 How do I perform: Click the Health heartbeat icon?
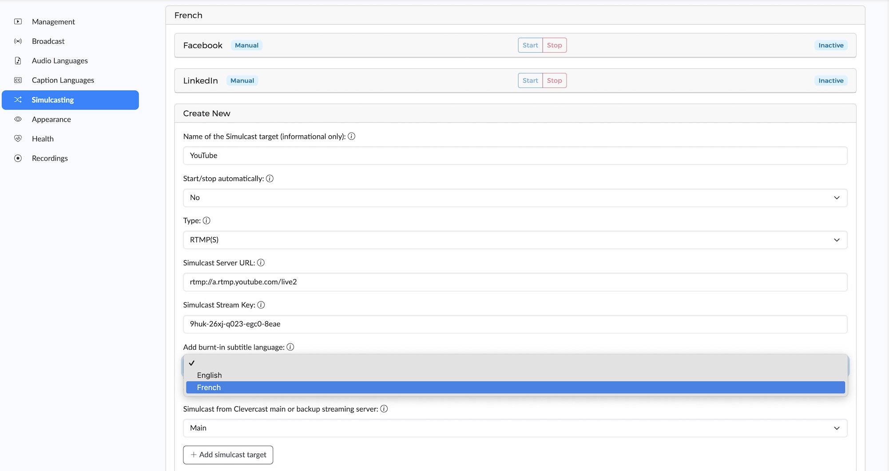pos(18,139)
